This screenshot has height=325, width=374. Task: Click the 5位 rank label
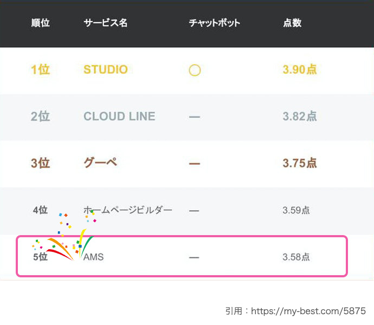pyautogui.click(x=40, y=257)
